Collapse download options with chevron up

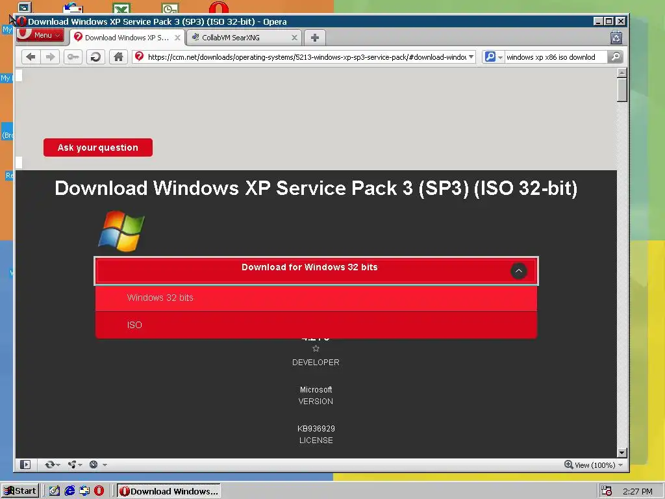(518, 271)
